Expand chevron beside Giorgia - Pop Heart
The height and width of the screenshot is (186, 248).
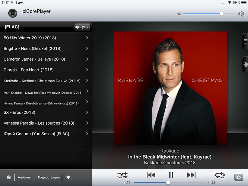point(87,70)
